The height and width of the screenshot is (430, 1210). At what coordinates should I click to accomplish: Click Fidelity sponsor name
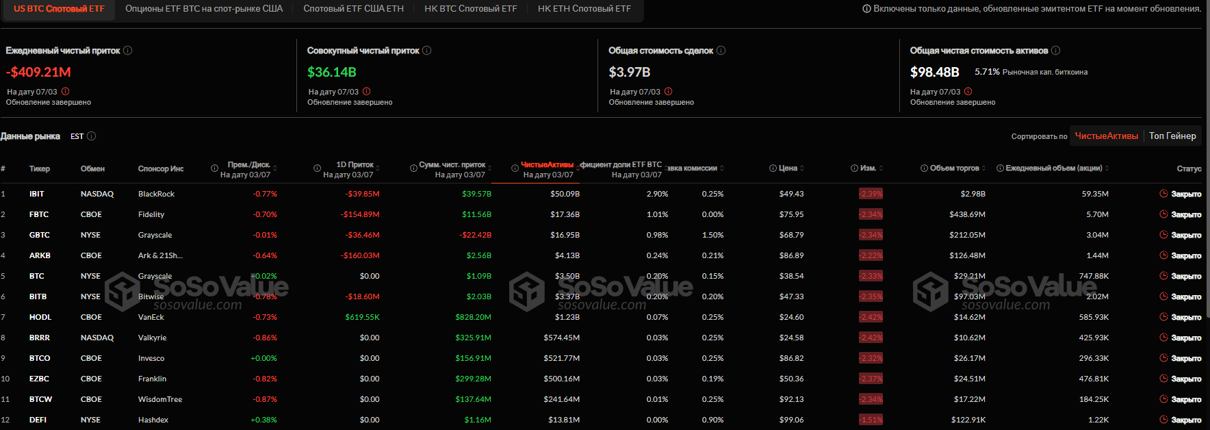point(151,214)
